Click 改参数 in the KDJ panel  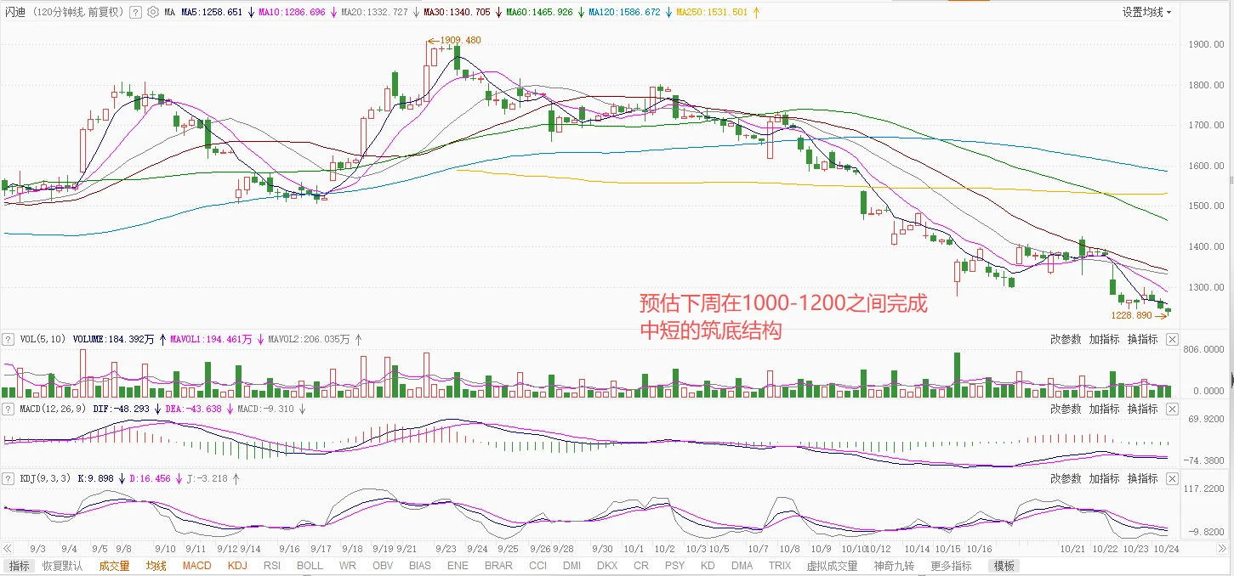(x=1066, y=478)
